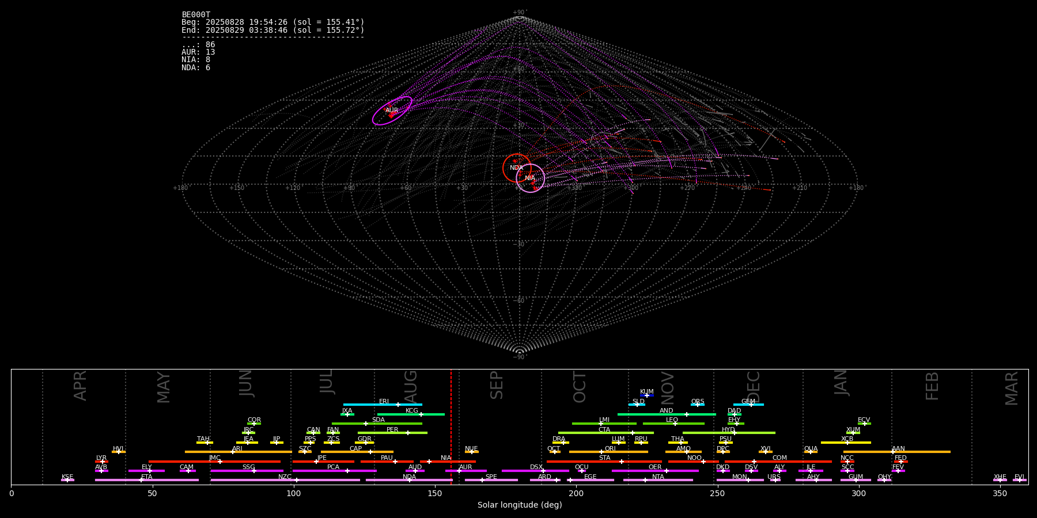The width and height of the screenshot is (1037, 518).
Task: Click the MAR month label in timeline
Action: pos(1012,389)
